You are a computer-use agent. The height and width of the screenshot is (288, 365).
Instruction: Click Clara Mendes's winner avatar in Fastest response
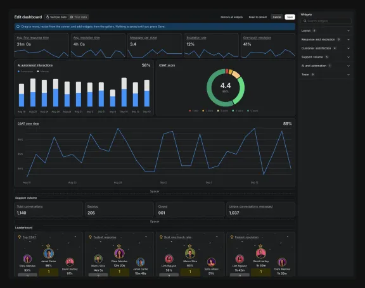click(119, 254)
